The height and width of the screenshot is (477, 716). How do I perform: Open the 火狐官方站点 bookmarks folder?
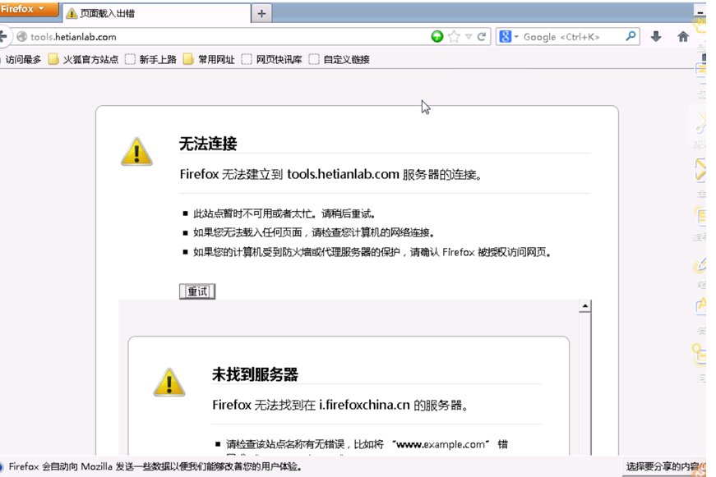pyautogui.click(x=84, y=59)
